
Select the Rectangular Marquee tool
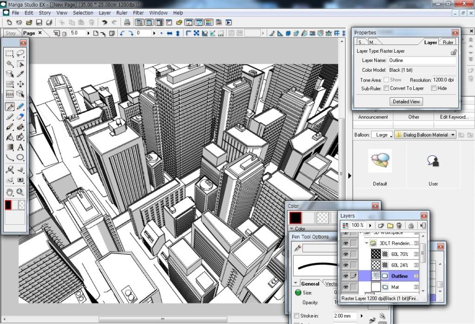pyautogui.click(x=9, y=53)
